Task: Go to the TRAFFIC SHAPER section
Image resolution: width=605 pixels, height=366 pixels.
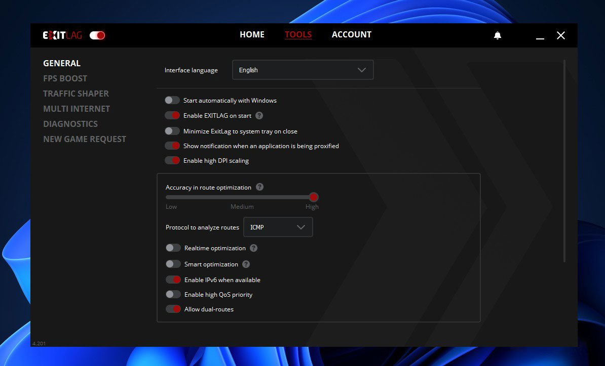Action: 76,94
